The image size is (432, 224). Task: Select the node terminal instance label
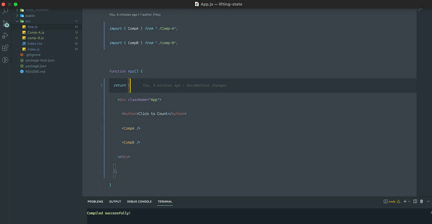[392, 202]
